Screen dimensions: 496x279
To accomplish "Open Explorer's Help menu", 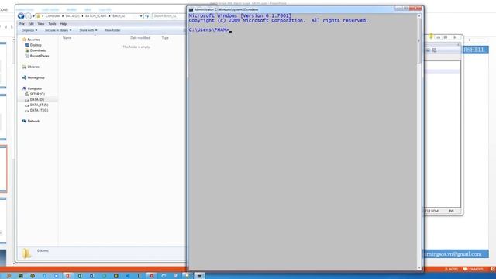I will pos(64,24).
